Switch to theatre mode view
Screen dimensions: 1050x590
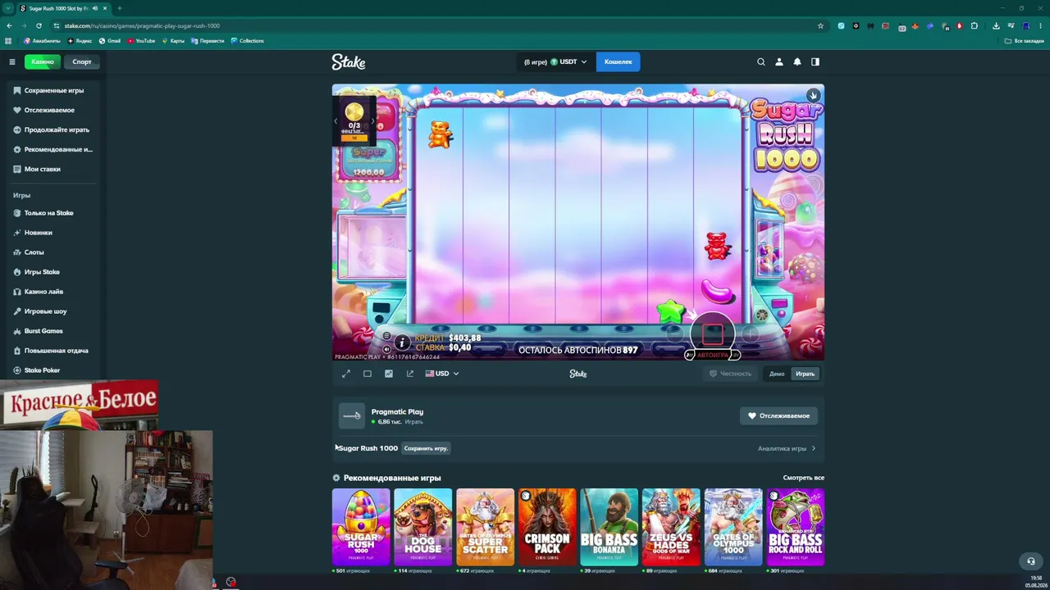pos(367,374)
